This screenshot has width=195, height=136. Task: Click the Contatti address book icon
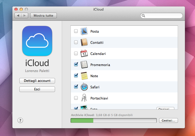click(84, 42)
